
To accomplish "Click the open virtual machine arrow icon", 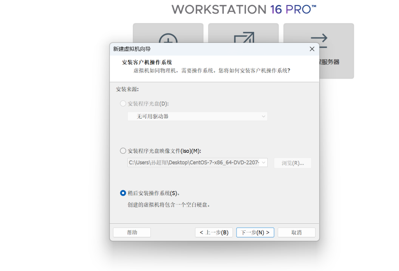I will pos(244,38).
